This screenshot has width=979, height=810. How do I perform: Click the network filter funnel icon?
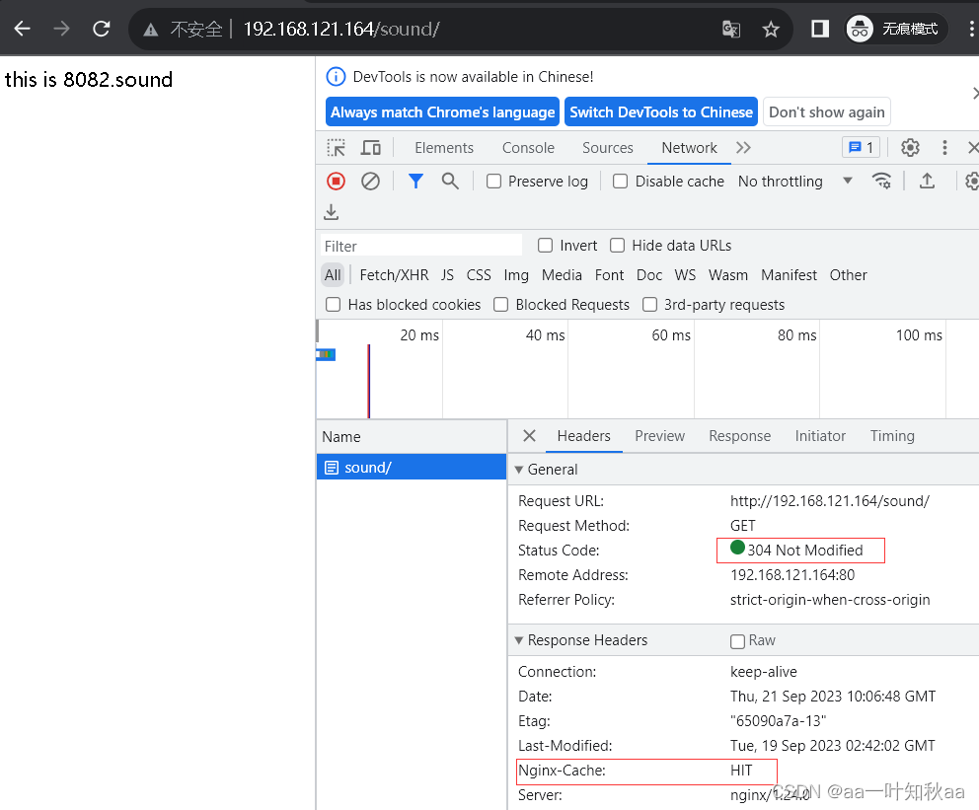(x=415, y=182)
